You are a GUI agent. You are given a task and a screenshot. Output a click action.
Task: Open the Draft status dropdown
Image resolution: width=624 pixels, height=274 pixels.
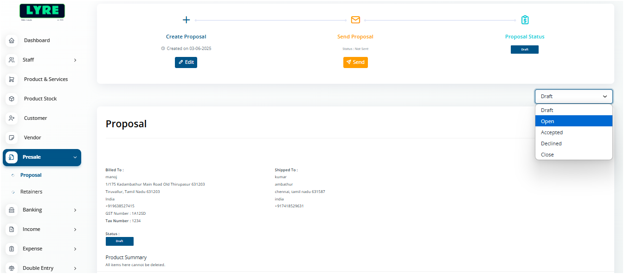pos(573,96)
